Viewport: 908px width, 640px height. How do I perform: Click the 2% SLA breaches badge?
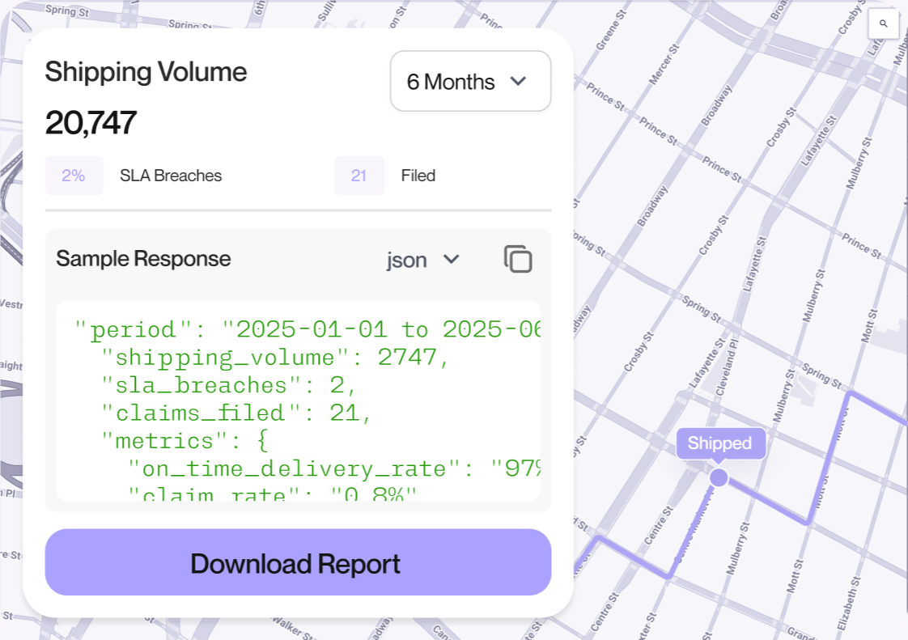pos(74,176)
